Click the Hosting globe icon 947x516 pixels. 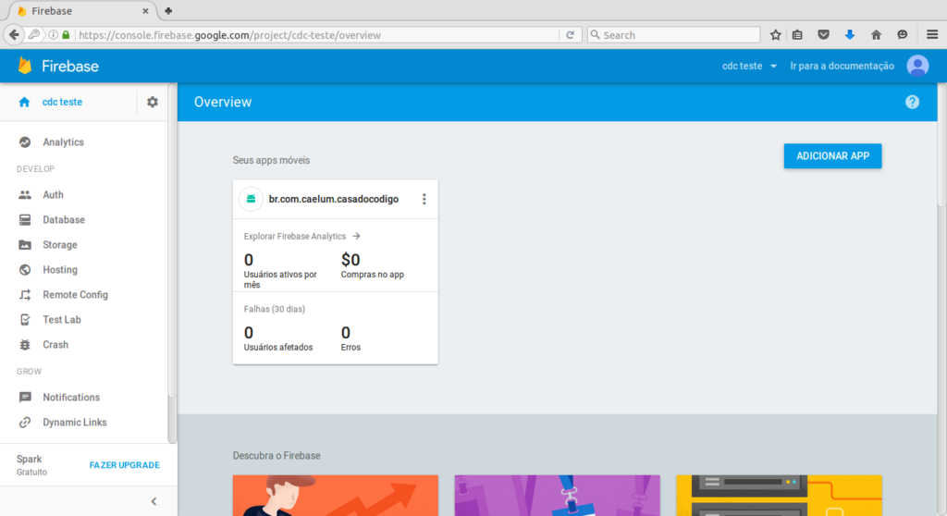(x=25, y=269)
